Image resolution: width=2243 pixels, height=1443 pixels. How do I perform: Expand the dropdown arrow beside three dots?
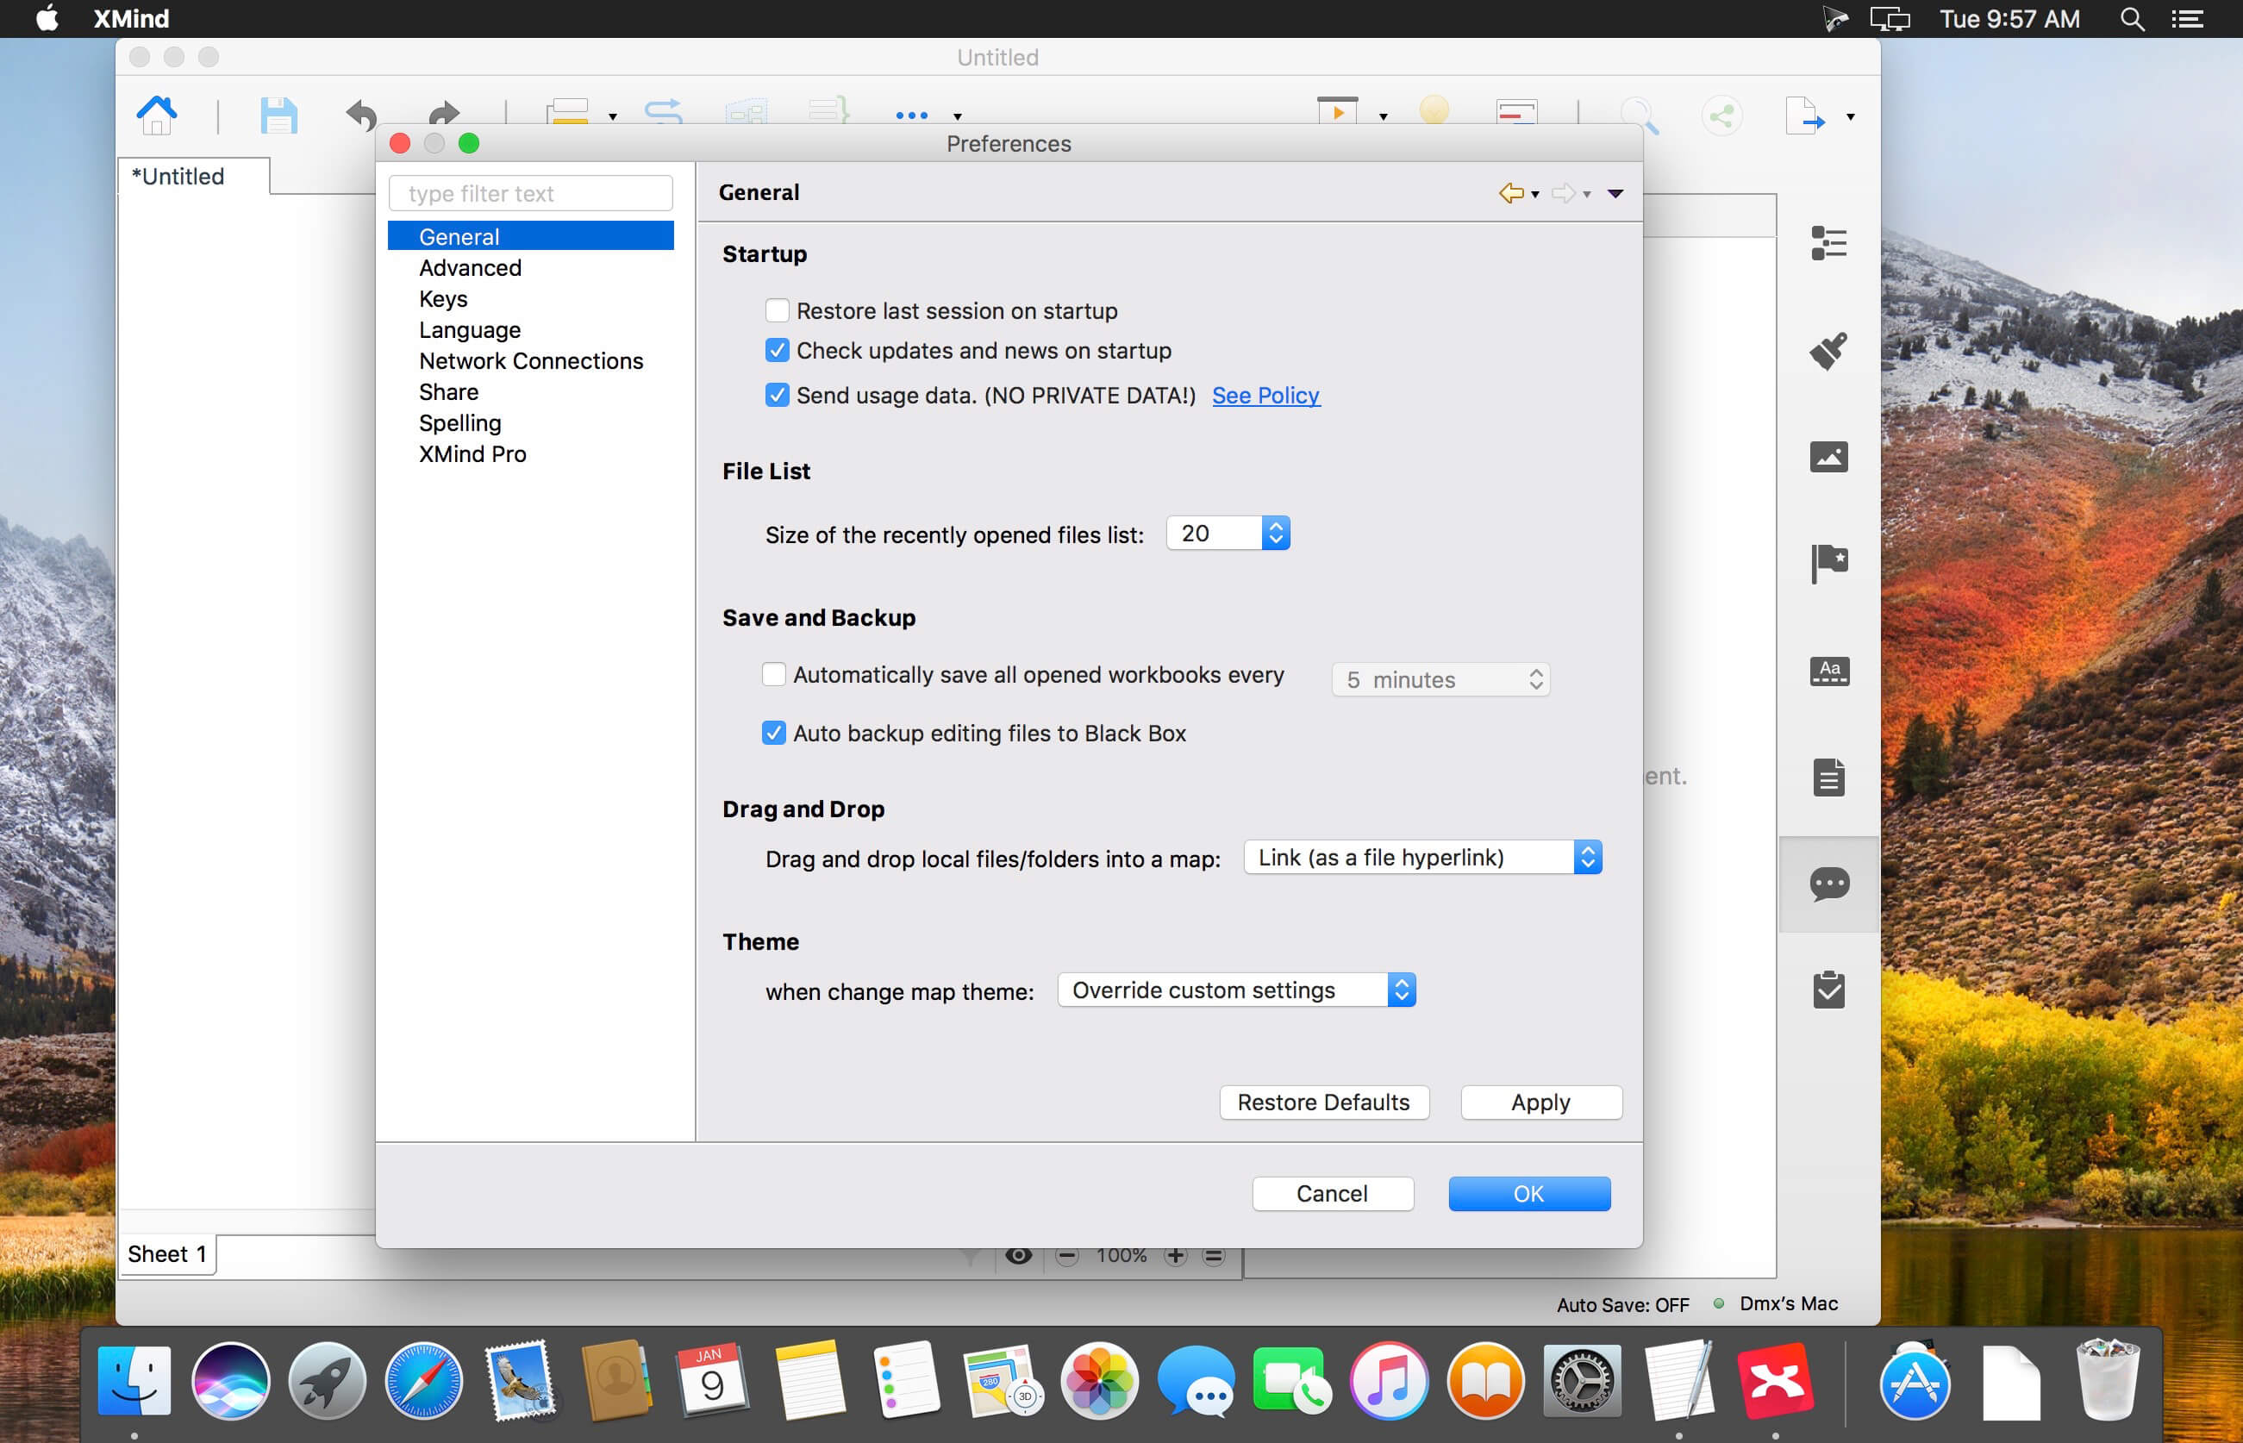coord(957,117)
